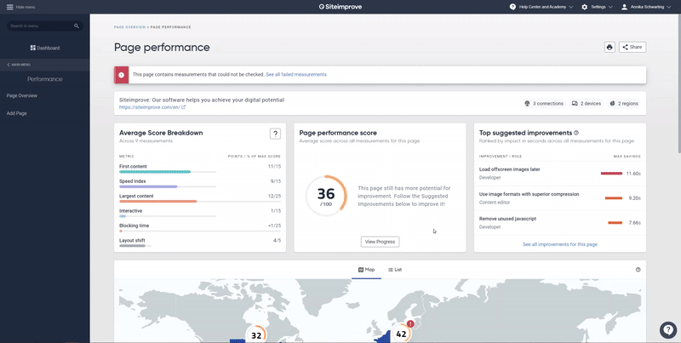Click the user profile avatar icon
This screenshot has width=681, height=343.
625,7
